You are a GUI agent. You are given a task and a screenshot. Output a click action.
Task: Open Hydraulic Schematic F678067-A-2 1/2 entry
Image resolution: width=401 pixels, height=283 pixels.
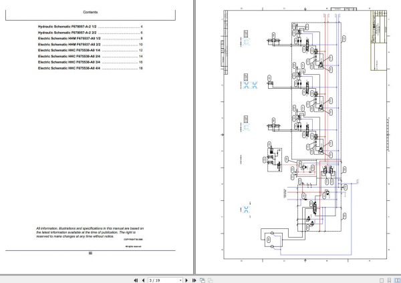coord(90,27)
